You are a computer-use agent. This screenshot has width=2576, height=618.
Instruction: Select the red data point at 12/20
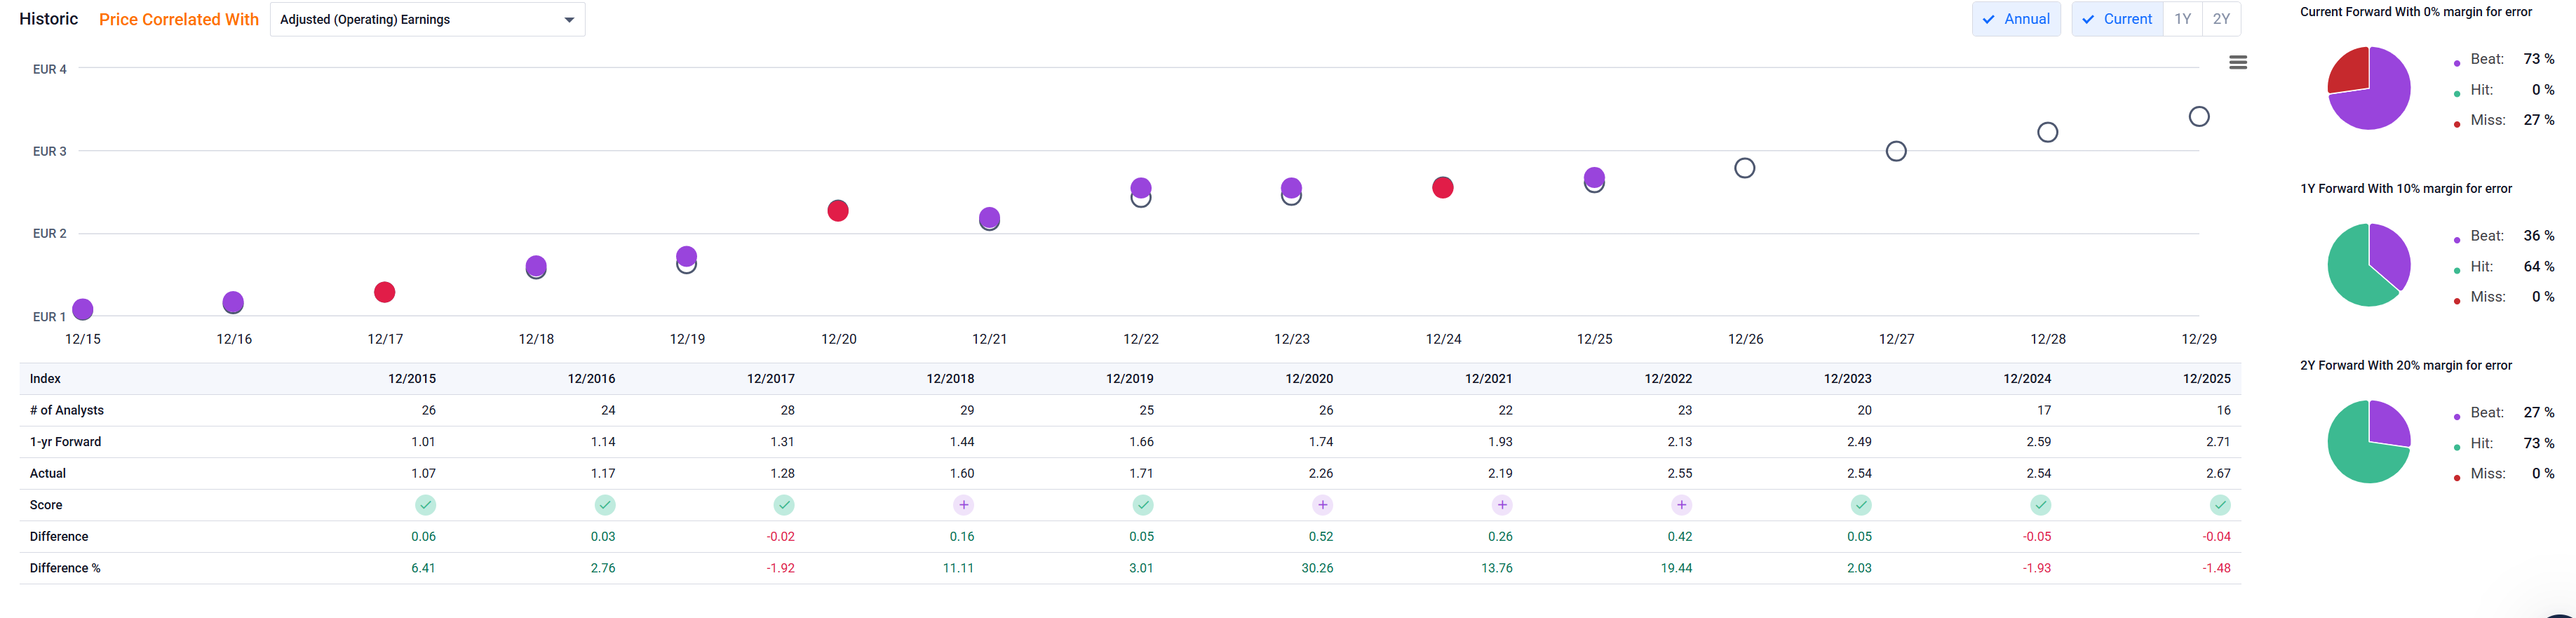pyautogui.click(x=838, y=210)
